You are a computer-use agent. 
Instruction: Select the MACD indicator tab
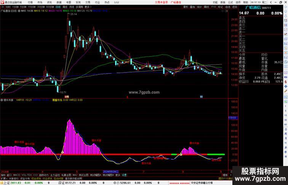coord(16,175)
